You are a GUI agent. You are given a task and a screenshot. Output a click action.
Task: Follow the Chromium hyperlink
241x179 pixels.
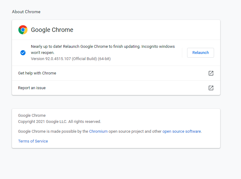click(98, 131)
